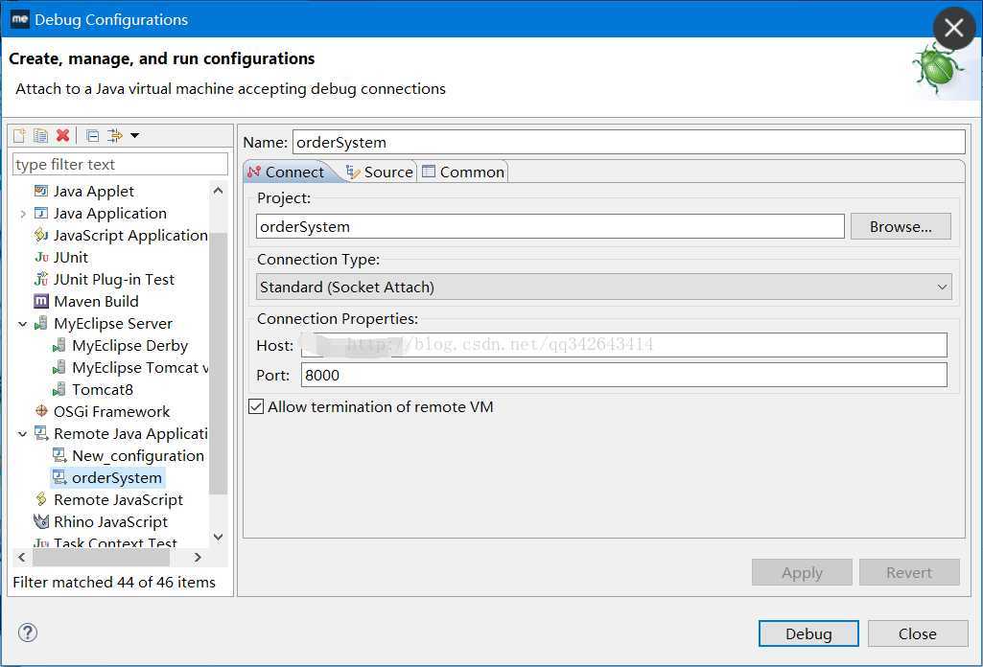Click the tree vertical scrollbar down arrow
This screenshot has width=983, height=667.
pos(218,537)
